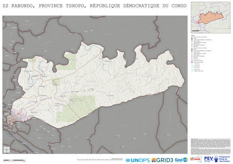Click the Ministère de la Santé logo
The height and width of the screenshot is (164, 233).
coord(196,159)
